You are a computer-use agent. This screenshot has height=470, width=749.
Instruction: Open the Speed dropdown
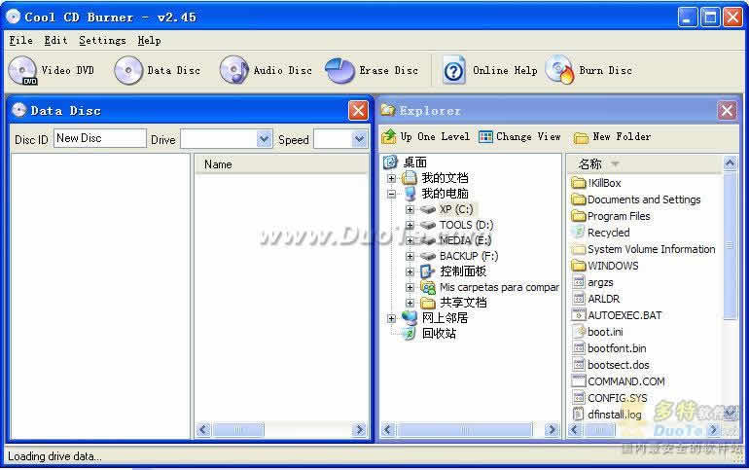[x=359, y=139]
